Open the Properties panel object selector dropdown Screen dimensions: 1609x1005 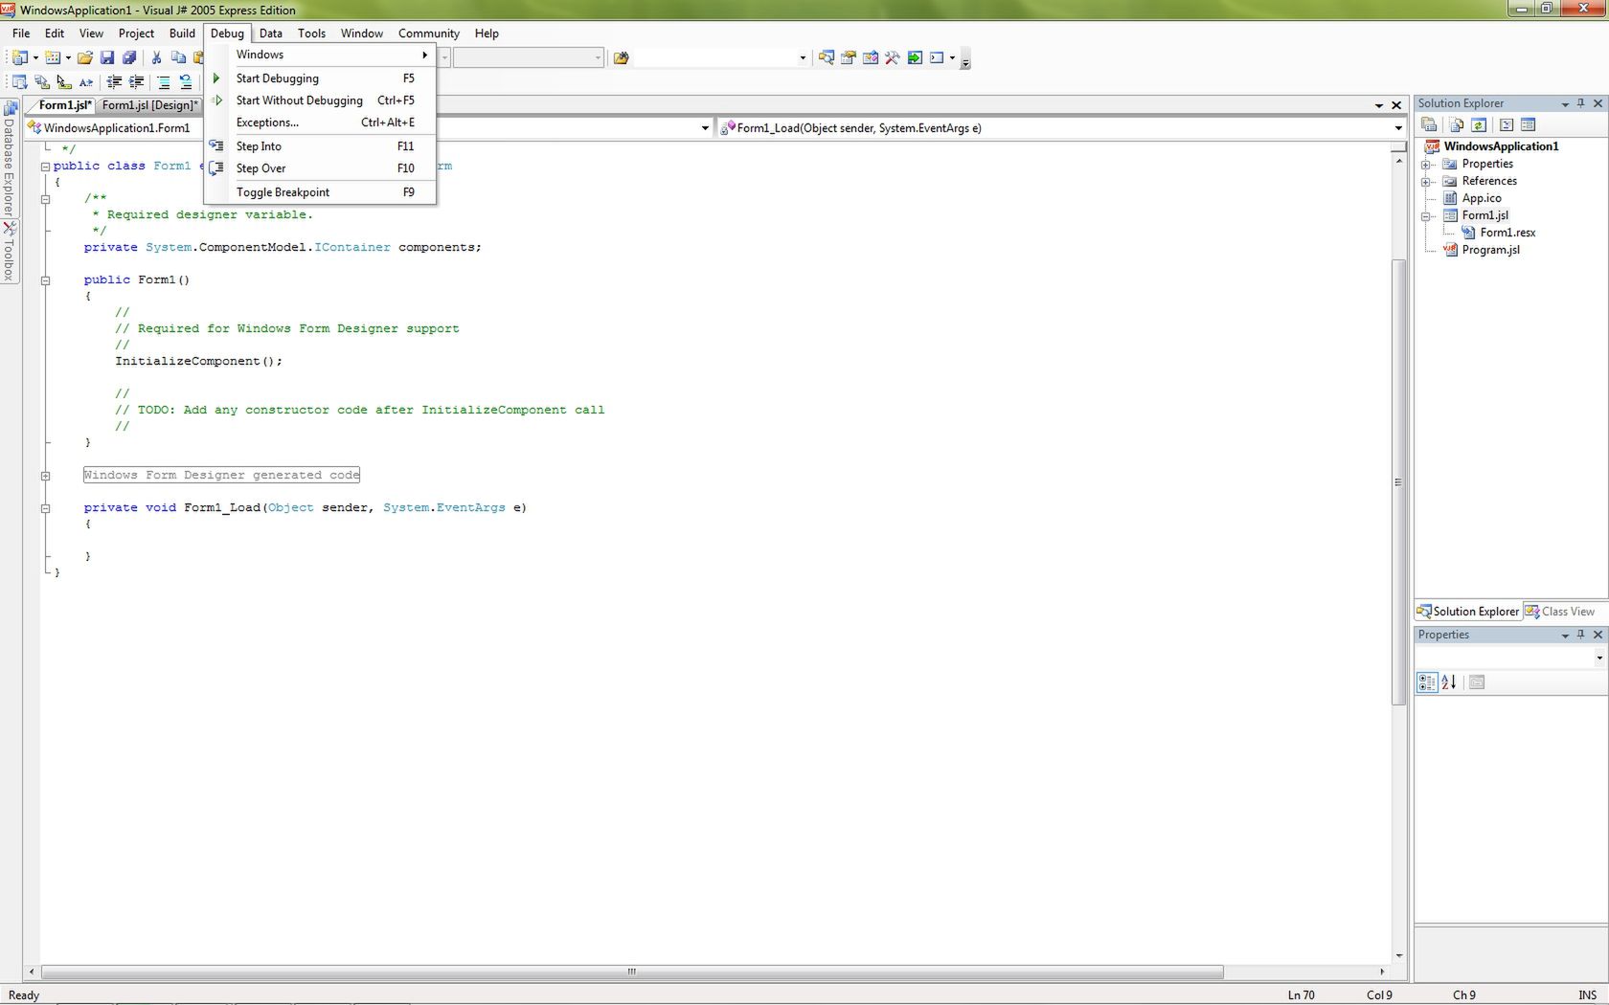coord(1598,658)
